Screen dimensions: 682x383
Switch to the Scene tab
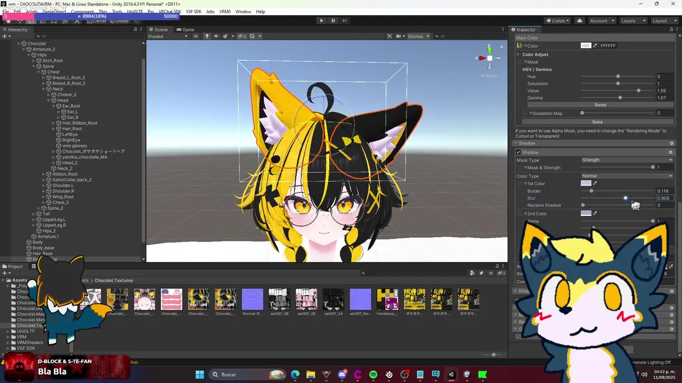pyautogui.click(x=158, y=30)
